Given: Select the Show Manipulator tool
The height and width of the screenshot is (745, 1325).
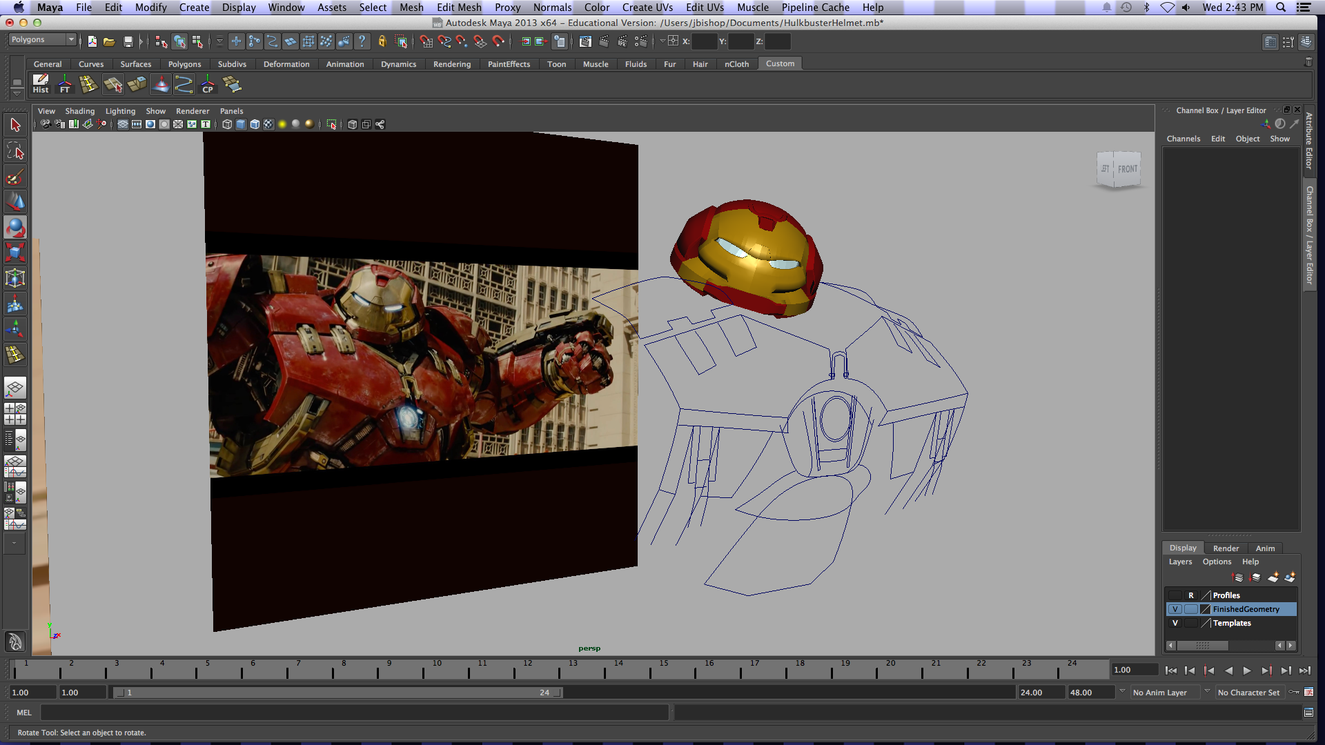Looking at the screenshot, I should 15,329.
